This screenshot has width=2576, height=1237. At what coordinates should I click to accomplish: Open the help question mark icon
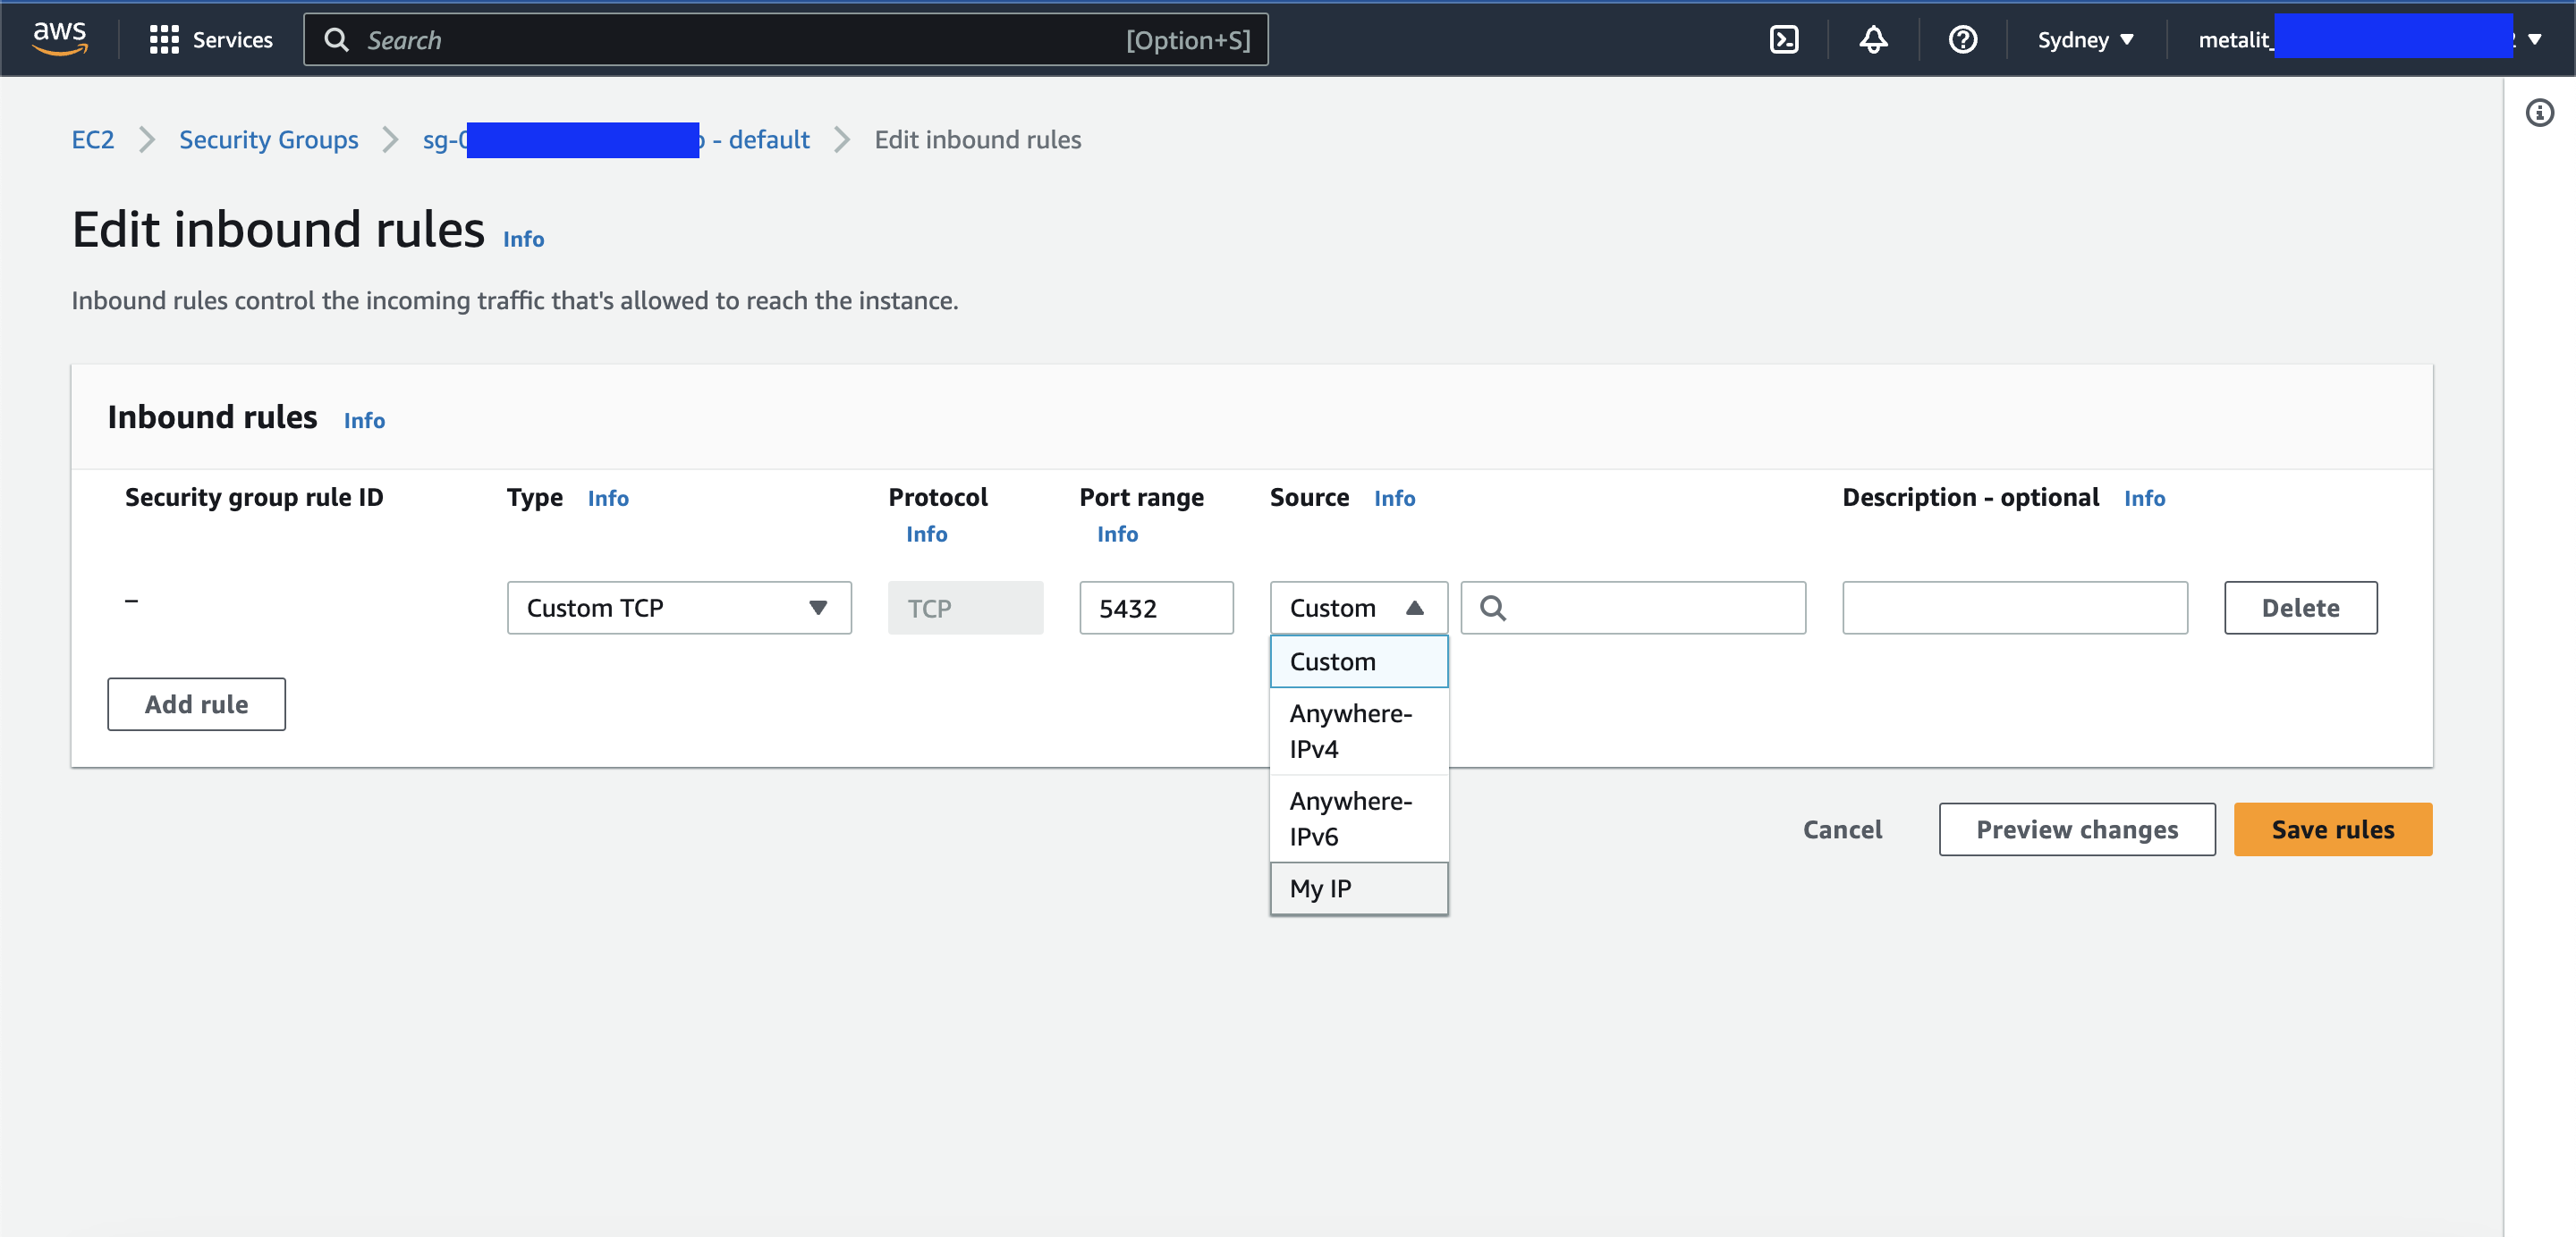1962,39
